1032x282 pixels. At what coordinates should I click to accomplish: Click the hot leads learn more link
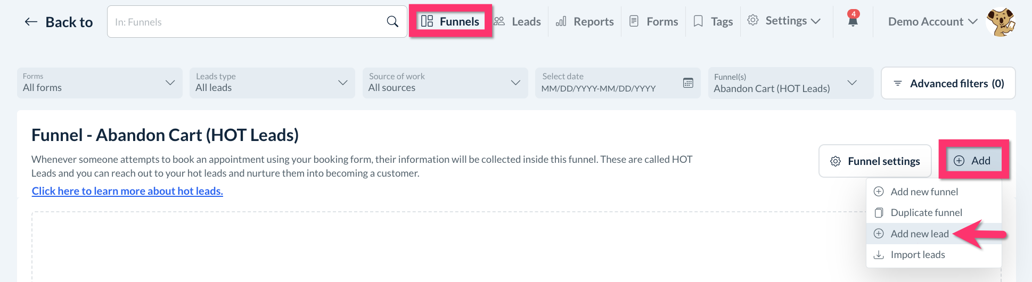tap(127, 191)
